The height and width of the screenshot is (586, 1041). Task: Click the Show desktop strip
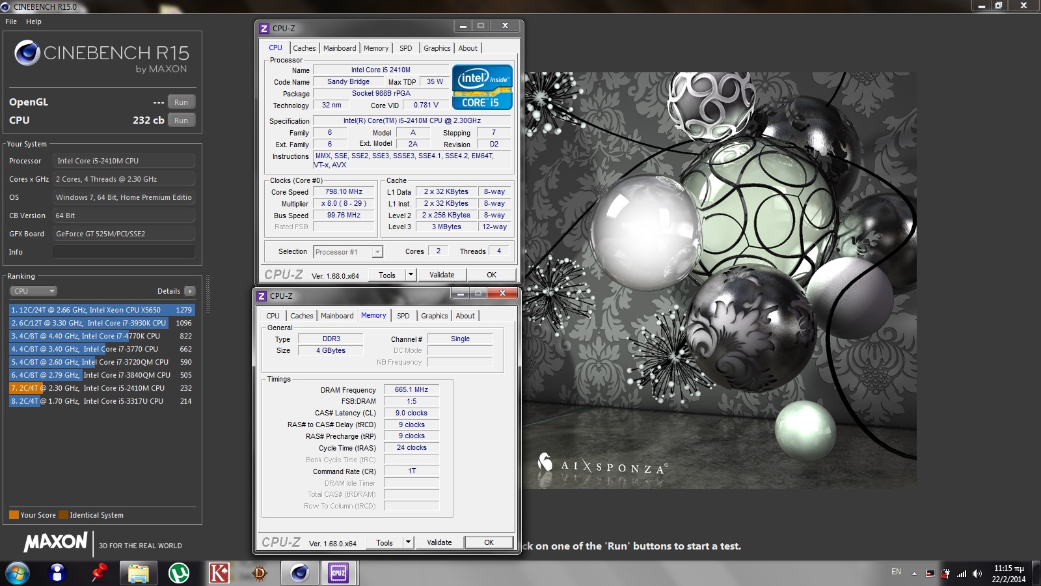point(1036,574)
